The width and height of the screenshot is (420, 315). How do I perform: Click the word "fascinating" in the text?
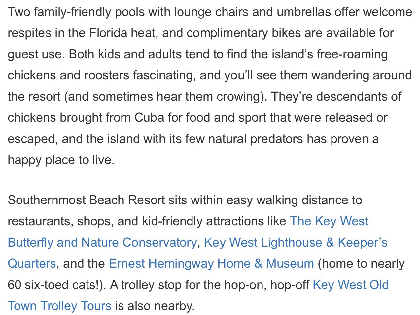pos(164,75)
